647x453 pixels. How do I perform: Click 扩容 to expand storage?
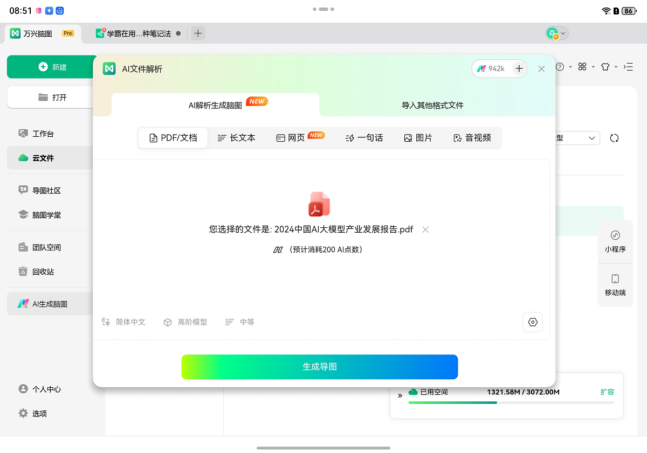point(608,392)
